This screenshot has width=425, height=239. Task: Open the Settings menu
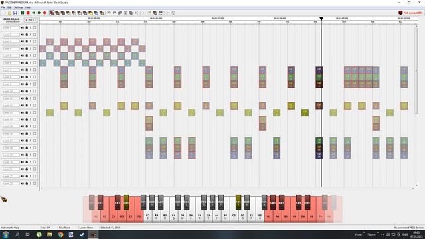[x=18, y=7]
